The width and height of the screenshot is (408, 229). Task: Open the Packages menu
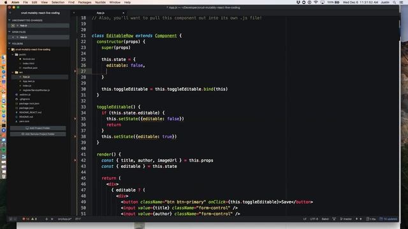tap(85, 3)
